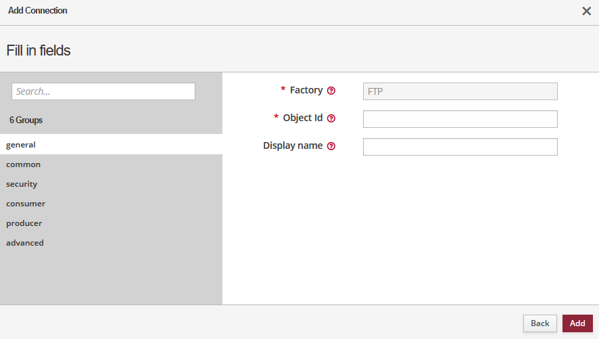Click the Display name label text
Image resolution: width=599 pixels, height=339 pixels.
[x=293, y=145]
